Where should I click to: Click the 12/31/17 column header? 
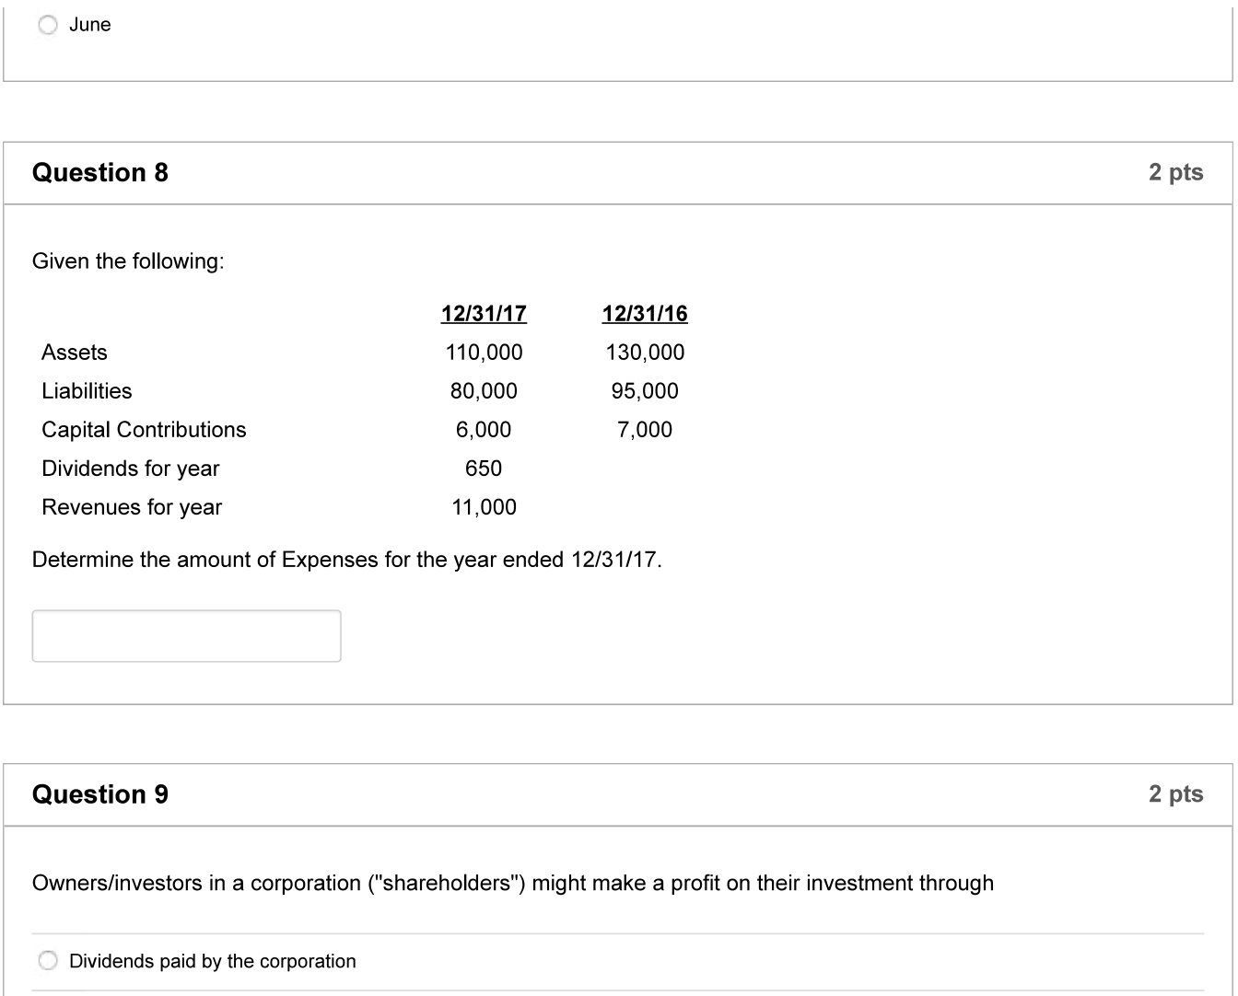coord(484,314)
